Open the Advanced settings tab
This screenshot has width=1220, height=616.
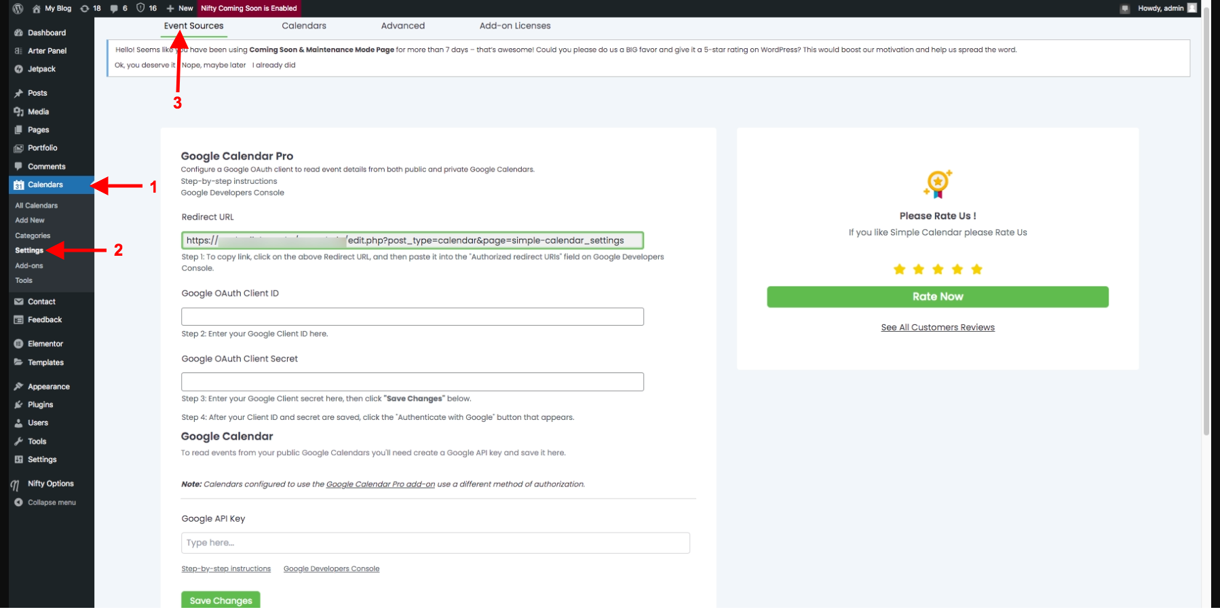click(403, 26)
